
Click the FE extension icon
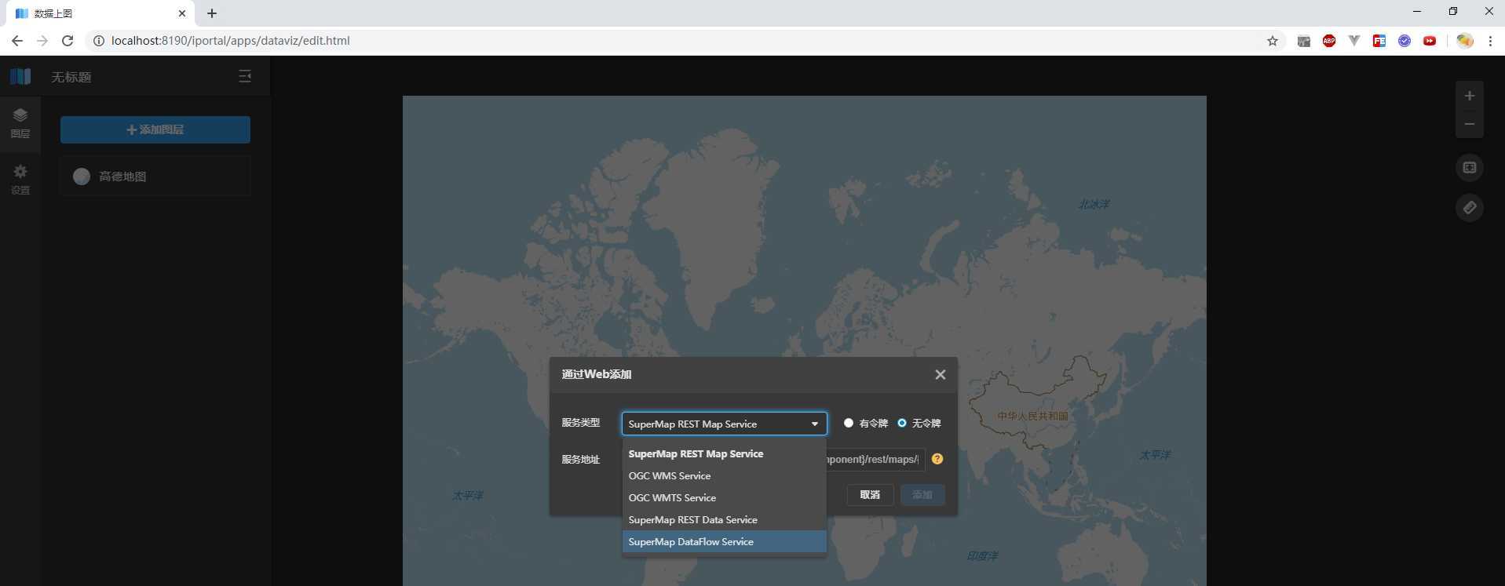pos(1379,41)
